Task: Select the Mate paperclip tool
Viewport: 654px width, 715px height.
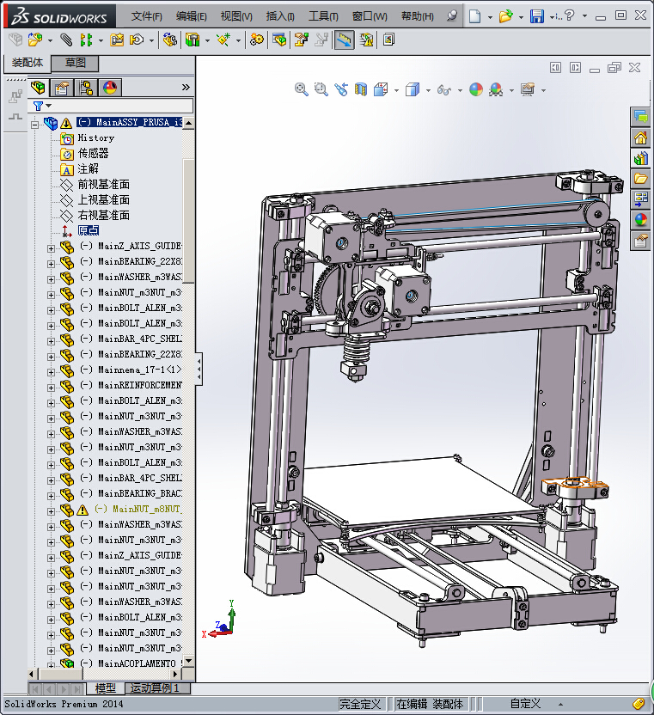Action: [x=66, y=40]
